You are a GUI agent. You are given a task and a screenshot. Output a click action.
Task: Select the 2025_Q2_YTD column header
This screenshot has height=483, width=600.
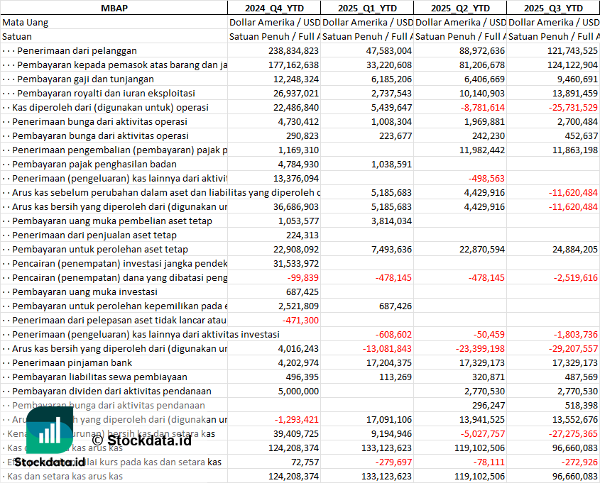(x=460, y=8)
